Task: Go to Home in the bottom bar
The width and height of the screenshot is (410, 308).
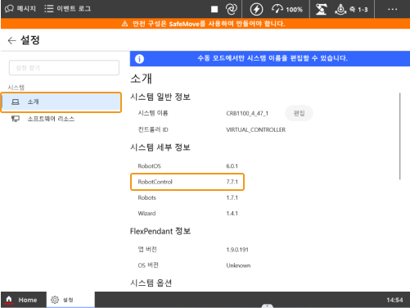Action: tap(24, 300)
